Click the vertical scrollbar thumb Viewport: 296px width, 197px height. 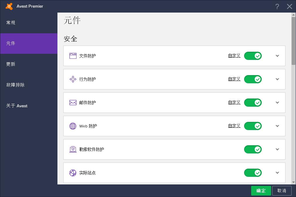coord(293,41)
